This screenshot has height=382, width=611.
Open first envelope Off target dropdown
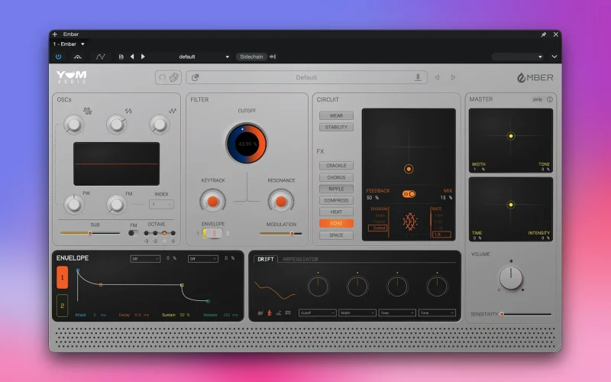click(x=145, y=258)
